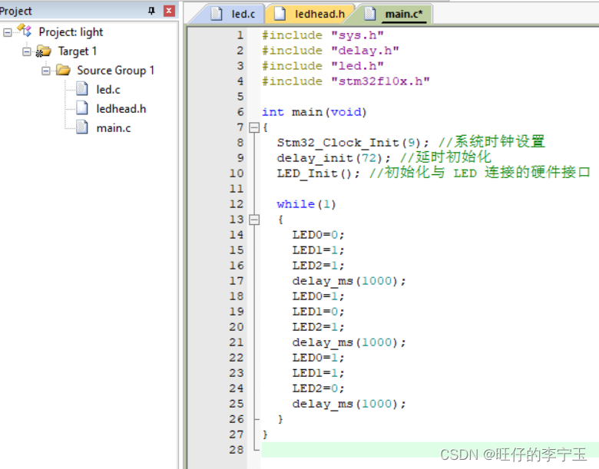Click the while(1) statement
The height and width of the screenshot is (469, 599).
[x=306, y=204]
